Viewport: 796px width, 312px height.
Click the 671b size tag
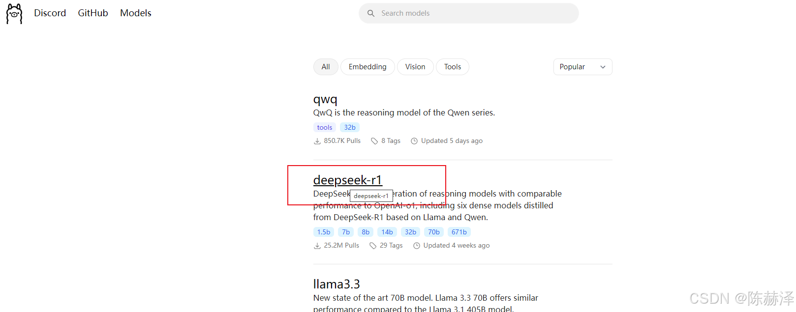pyautogui.click(x=459, y=232)
